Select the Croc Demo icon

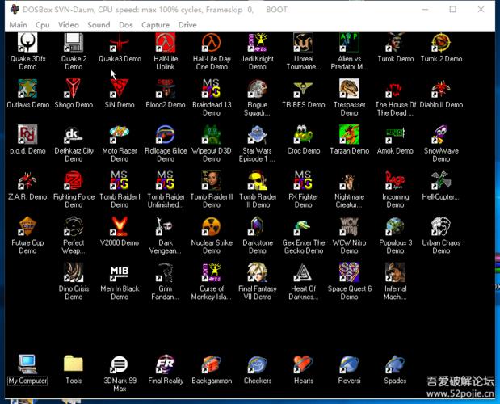[303, 135]
